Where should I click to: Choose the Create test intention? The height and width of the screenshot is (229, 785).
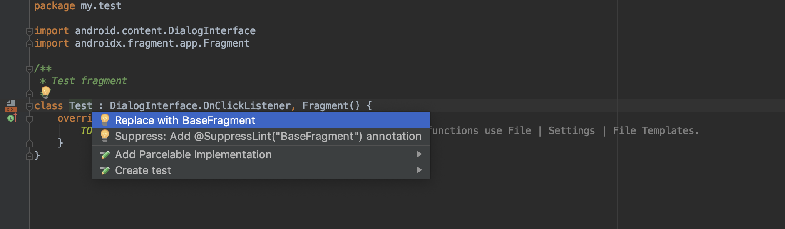tap(261, 170)
